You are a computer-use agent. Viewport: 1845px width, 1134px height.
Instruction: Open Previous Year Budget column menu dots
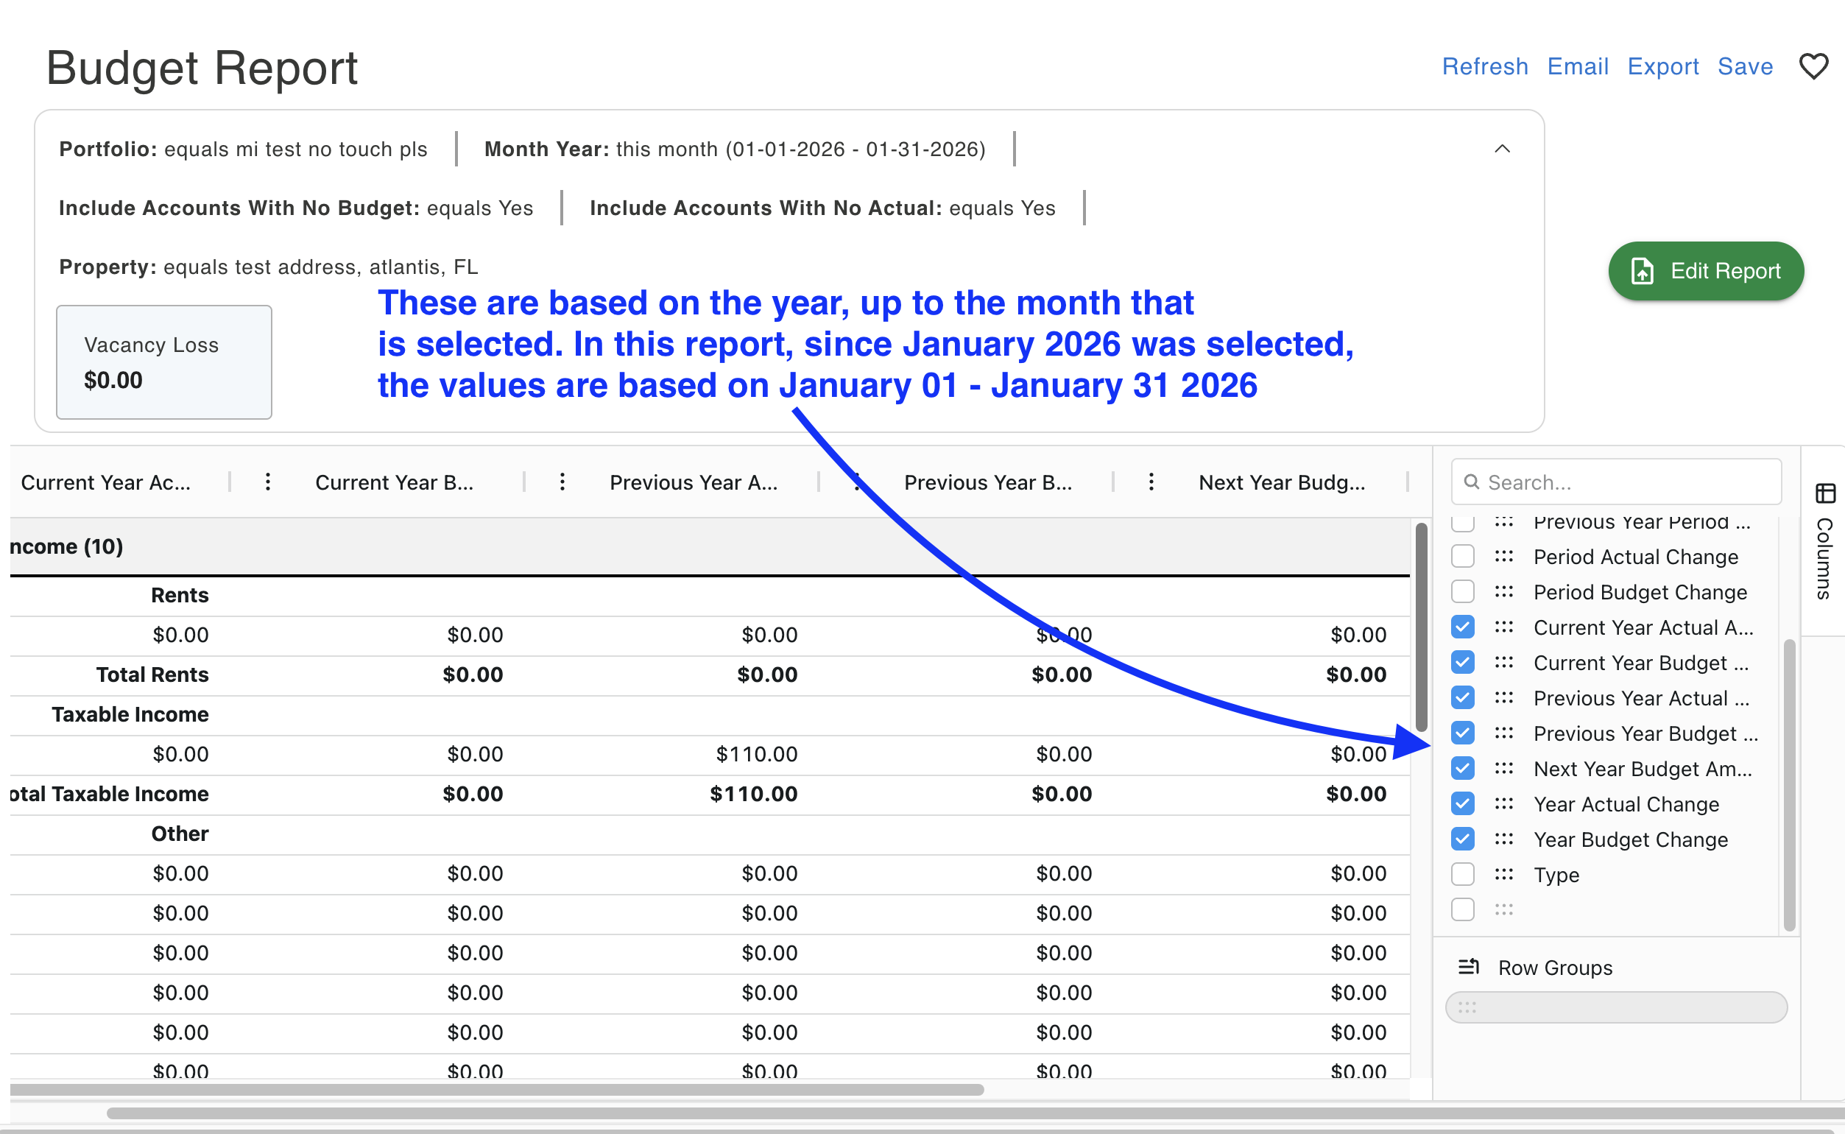(1151, 482)
